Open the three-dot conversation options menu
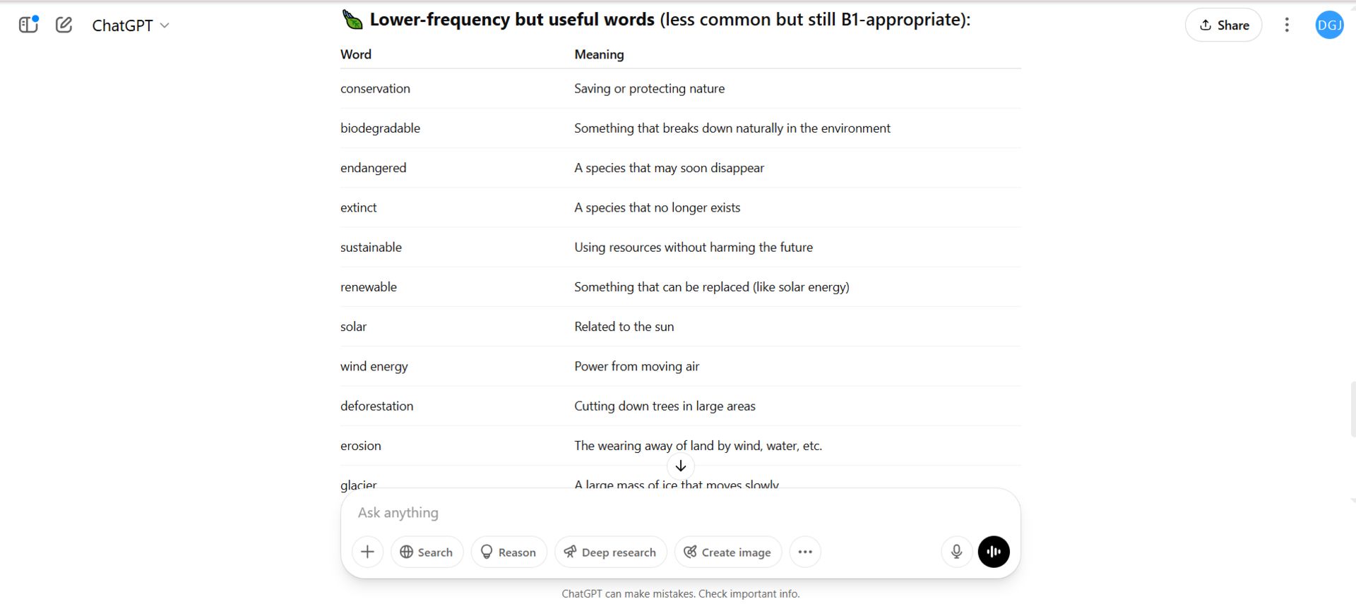The image size is (1356, 606). point(1287,25)
